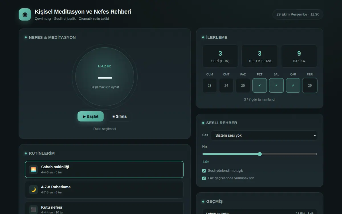Click the HAZIR breathing circle
The image size is (342, 214).
click(105, 77)
